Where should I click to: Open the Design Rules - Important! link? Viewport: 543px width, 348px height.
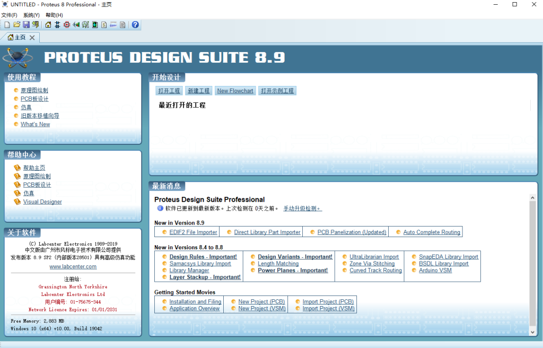click(x=203, y=257)
